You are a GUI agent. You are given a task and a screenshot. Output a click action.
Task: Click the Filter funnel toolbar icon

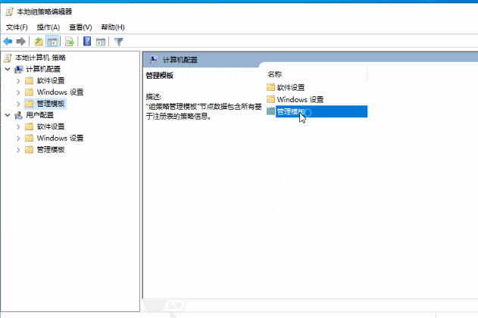click(119, 42)
